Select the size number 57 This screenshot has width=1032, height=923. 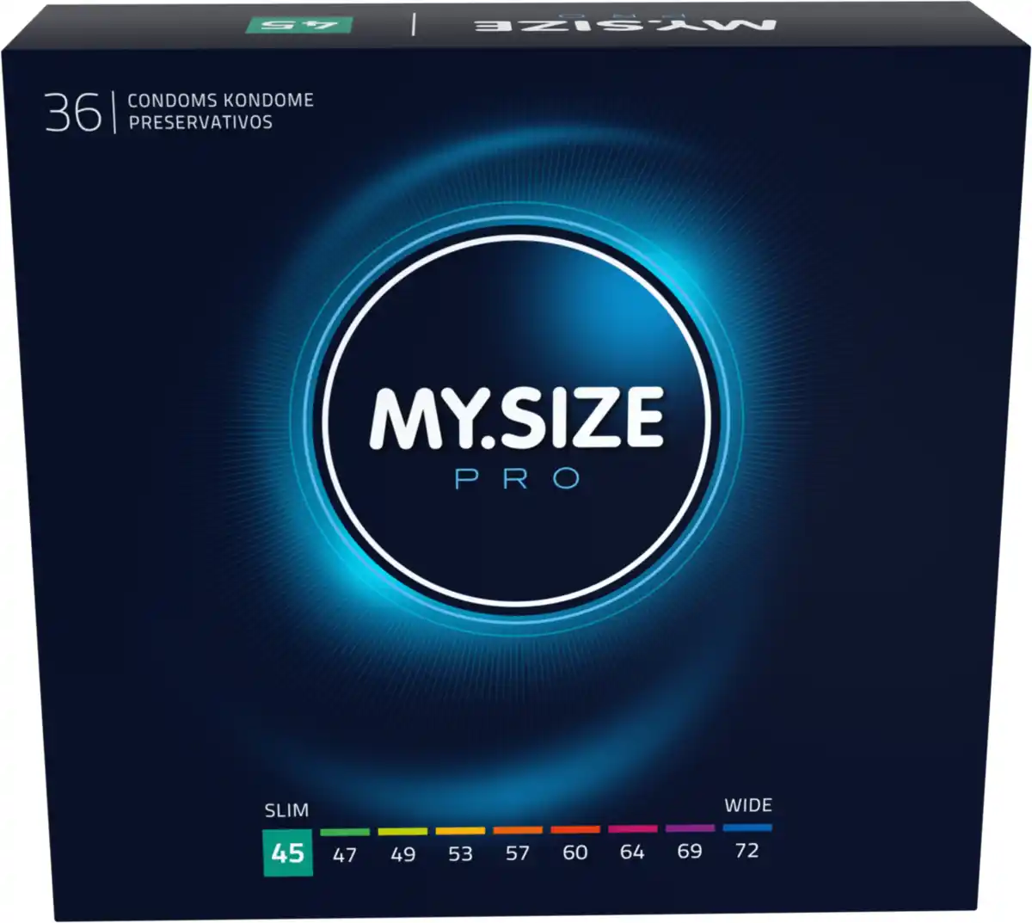[518, 853]
